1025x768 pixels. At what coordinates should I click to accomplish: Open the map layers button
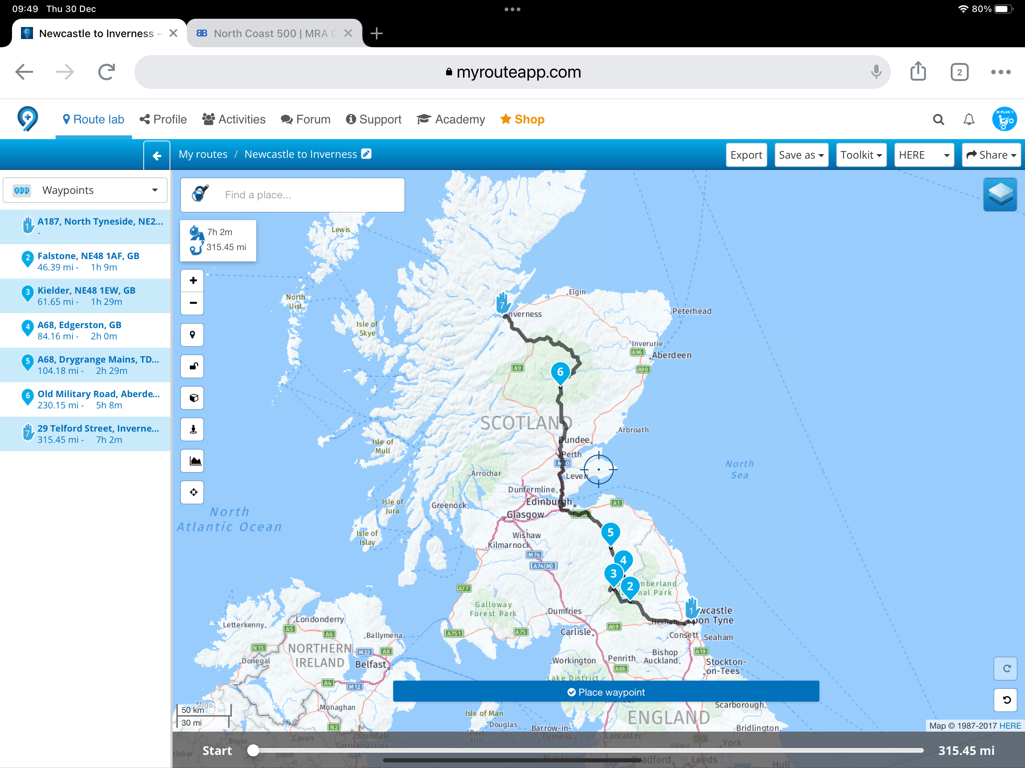pyautogui.click(x=1000, y=194)
